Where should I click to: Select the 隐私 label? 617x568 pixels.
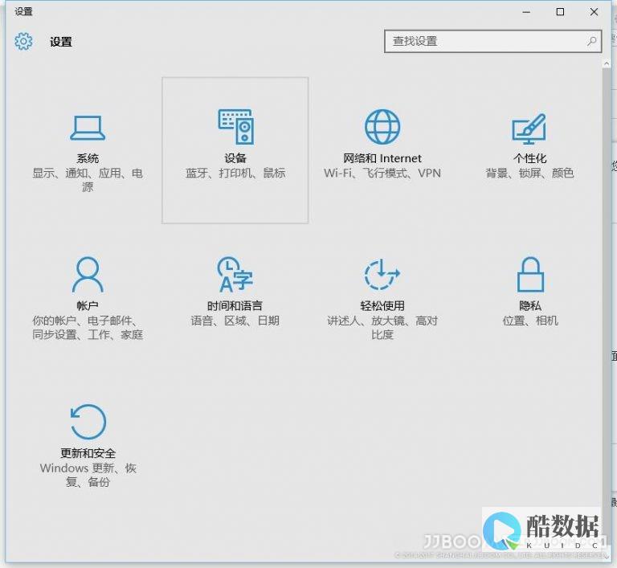point(530,306)
